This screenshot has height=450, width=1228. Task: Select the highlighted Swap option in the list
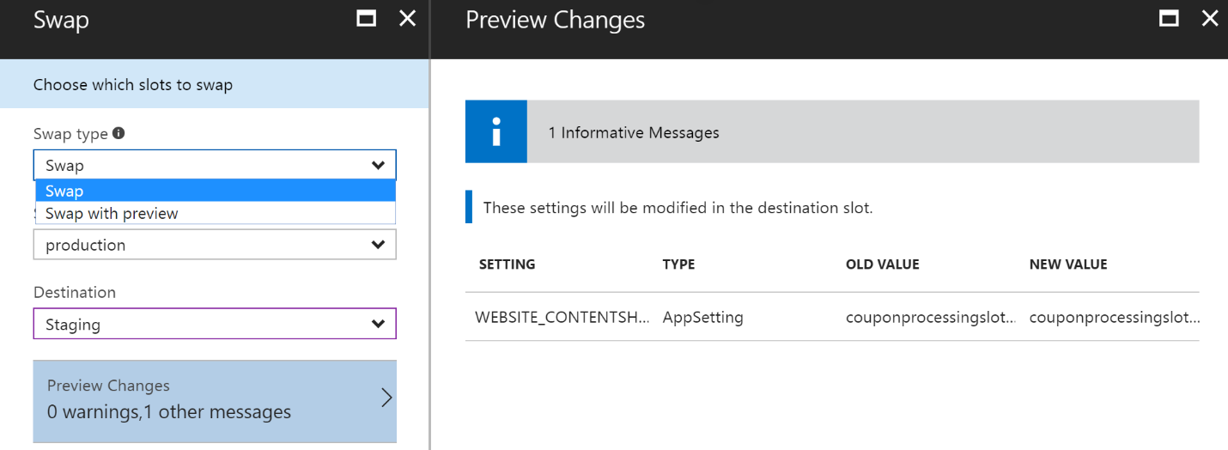tap(215, 191)
